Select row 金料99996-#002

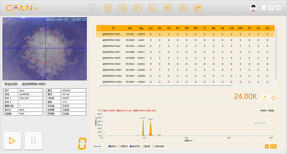185,58
